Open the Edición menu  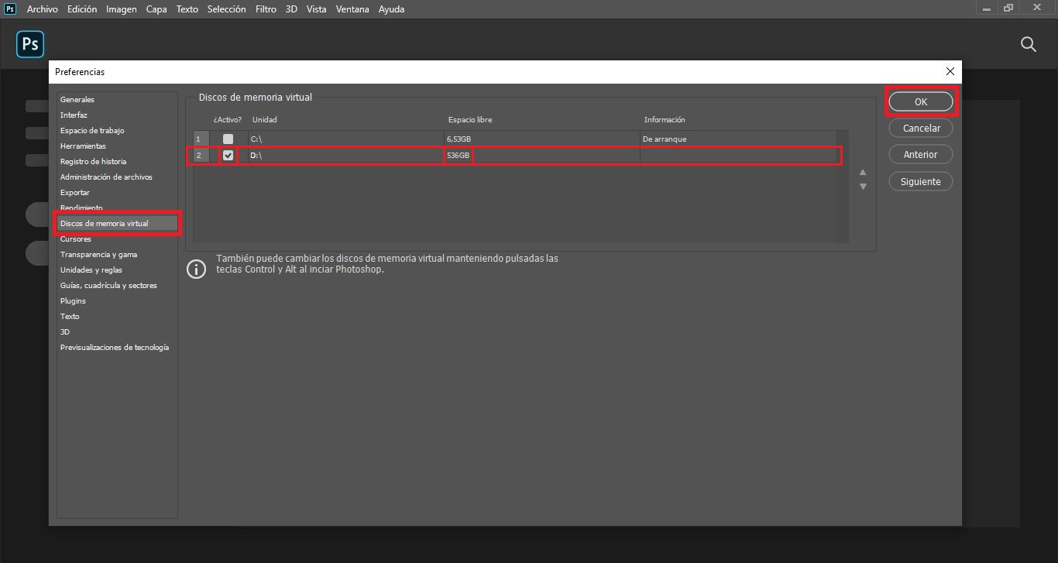pos(82,9)
